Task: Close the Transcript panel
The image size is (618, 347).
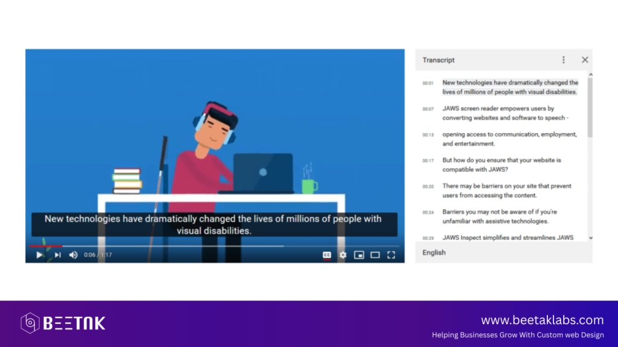Action: coord(585,60)
